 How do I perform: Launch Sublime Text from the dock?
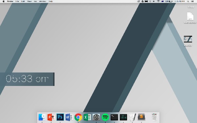pyautogui.click(x=141, y=117)
